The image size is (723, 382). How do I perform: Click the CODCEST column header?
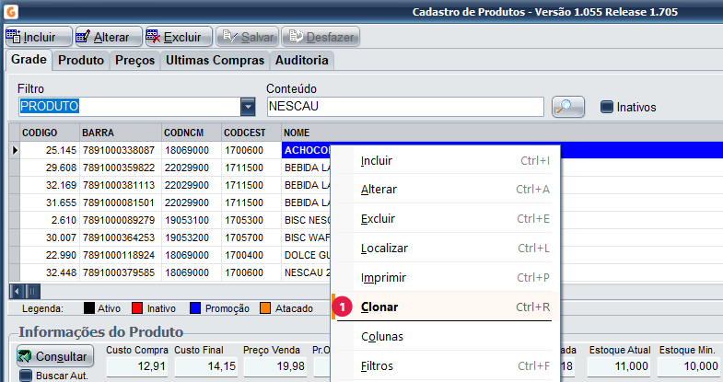[251, 133]
